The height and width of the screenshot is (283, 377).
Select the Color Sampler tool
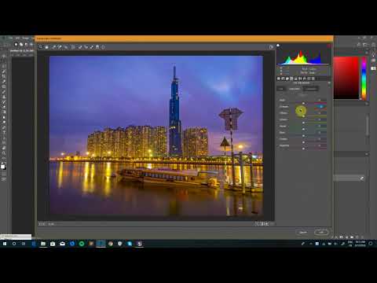point(60,47)
